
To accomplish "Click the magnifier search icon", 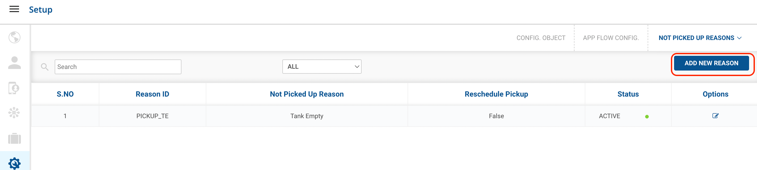I will click(45, 67).
